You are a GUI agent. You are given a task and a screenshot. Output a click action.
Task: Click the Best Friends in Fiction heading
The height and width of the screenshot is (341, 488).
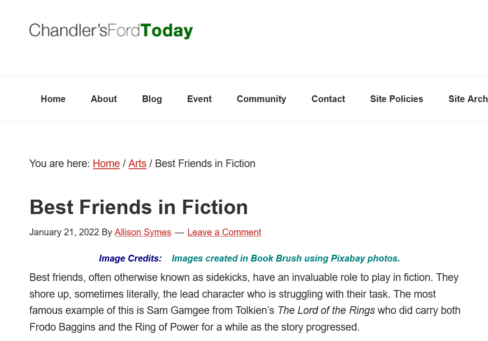[139, 207]
